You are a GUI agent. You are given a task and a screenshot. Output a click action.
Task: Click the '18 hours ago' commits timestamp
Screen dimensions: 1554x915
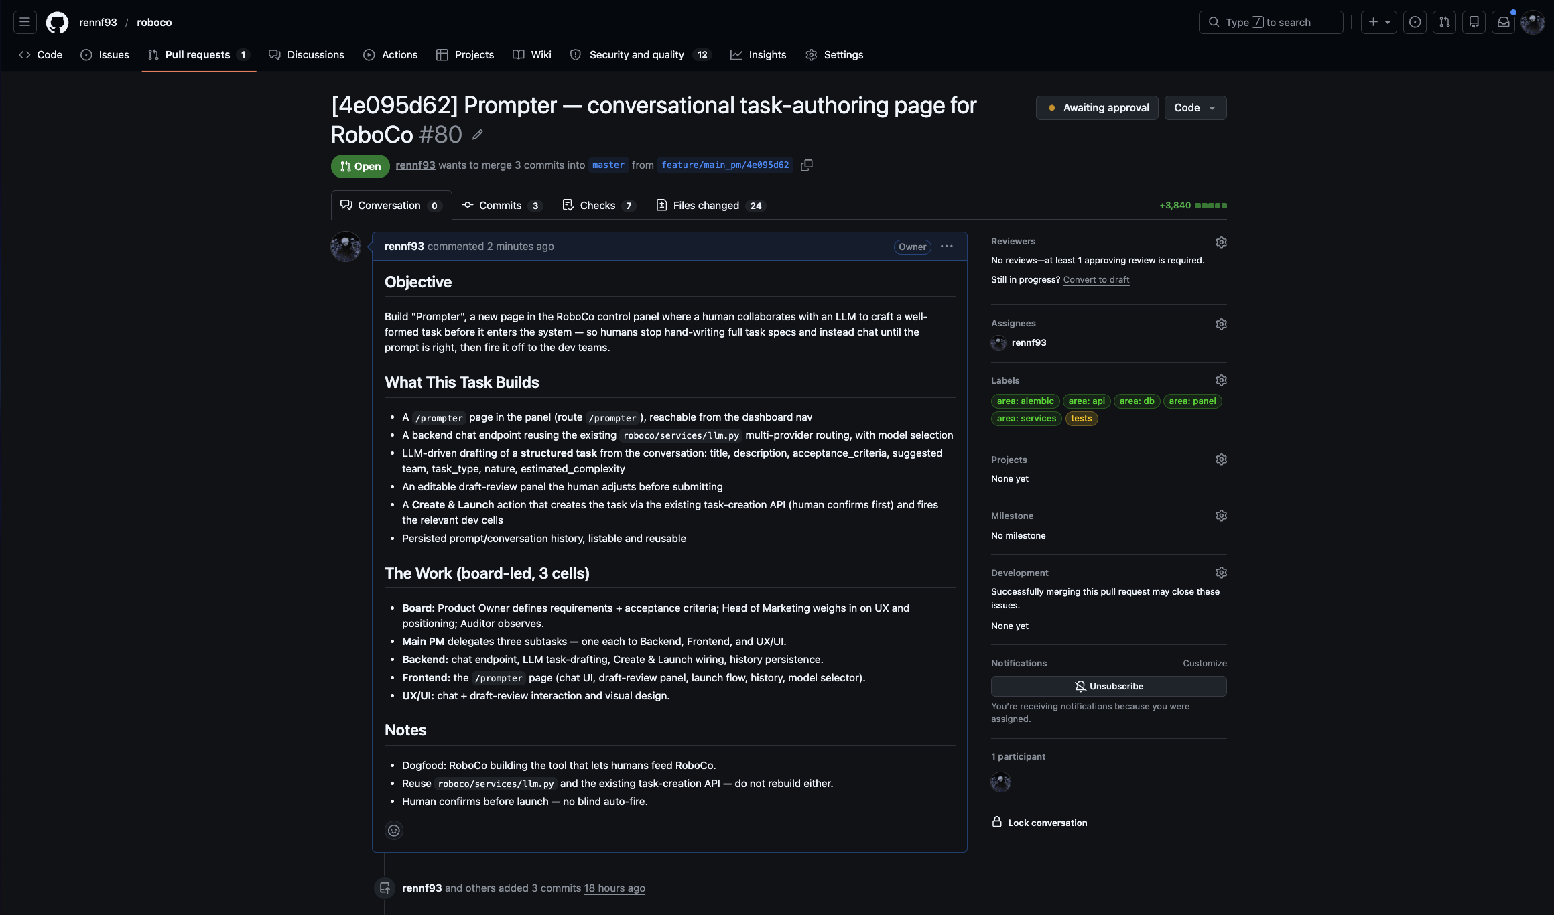614,888
